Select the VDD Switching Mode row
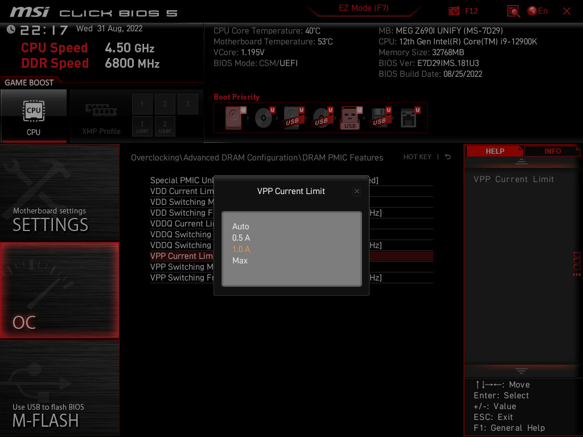Screen dimensions: 583x437 pyautogui.click(x=291, y=202)
